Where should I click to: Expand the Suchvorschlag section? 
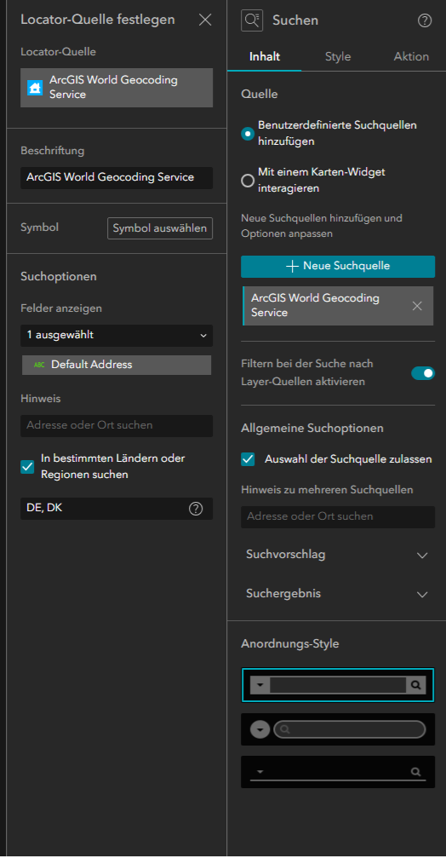coord(338,555)
